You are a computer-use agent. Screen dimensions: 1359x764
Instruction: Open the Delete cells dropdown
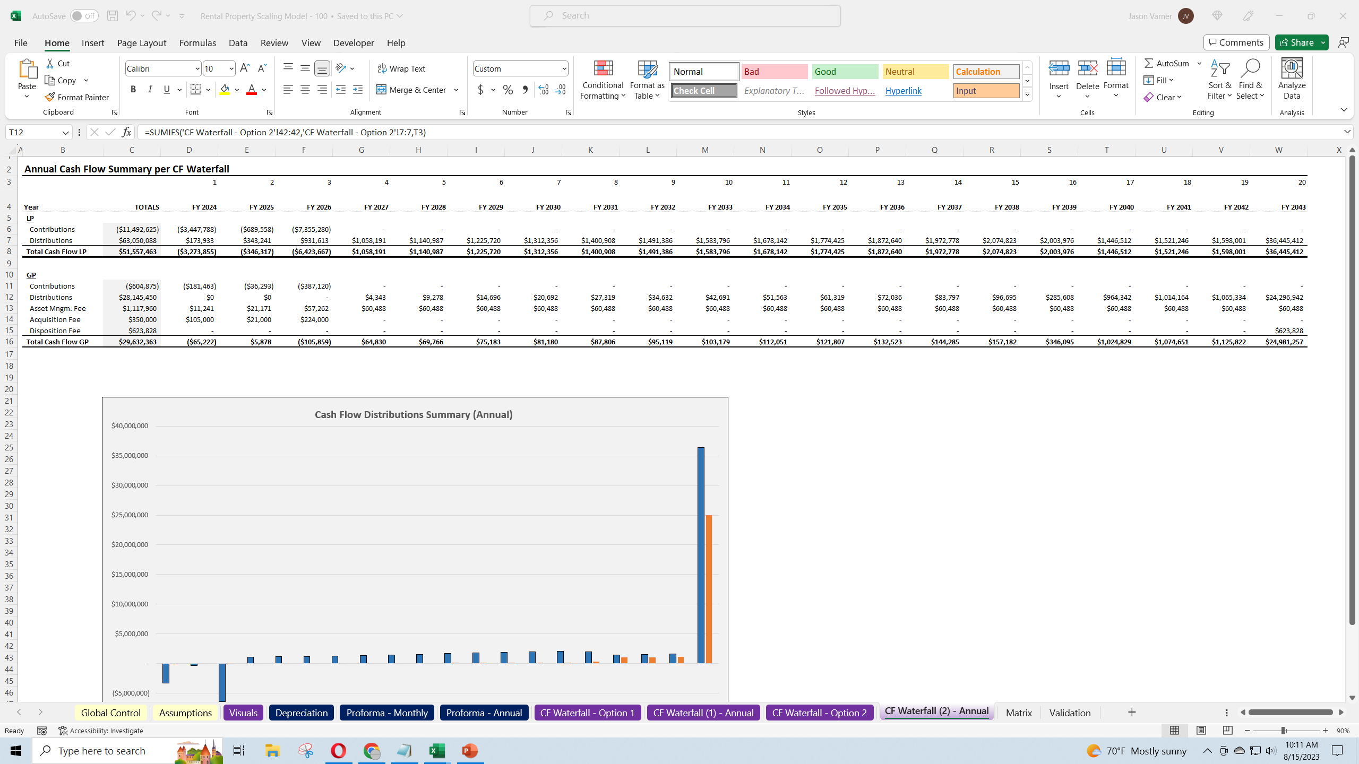pyautogui.click(x=1087, y=96)
